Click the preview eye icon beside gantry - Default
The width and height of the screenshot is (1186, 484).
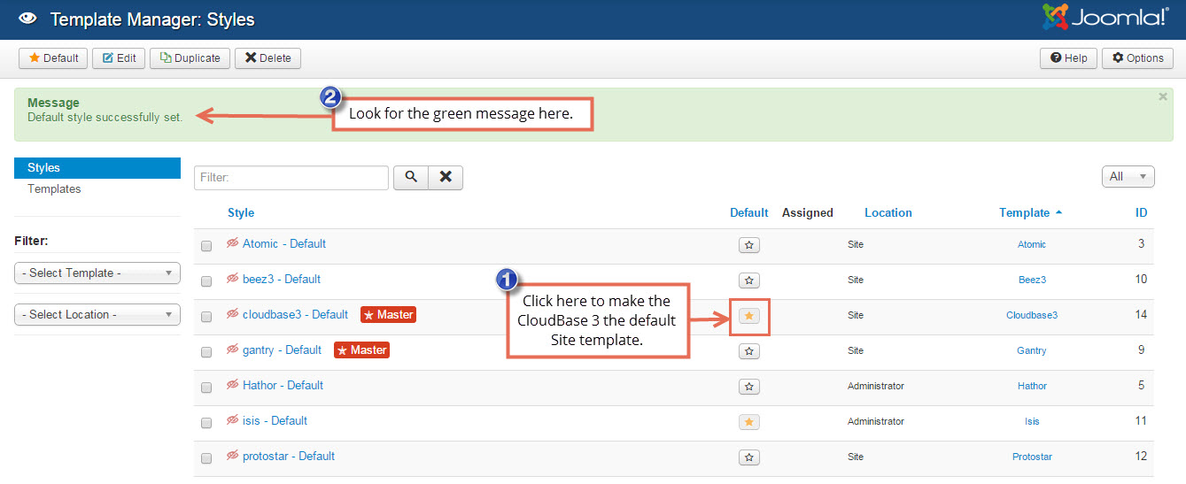[233, 350]
